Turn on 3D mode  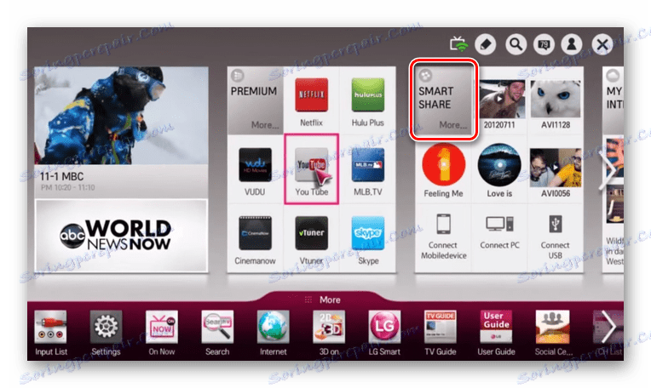point(328,333)
